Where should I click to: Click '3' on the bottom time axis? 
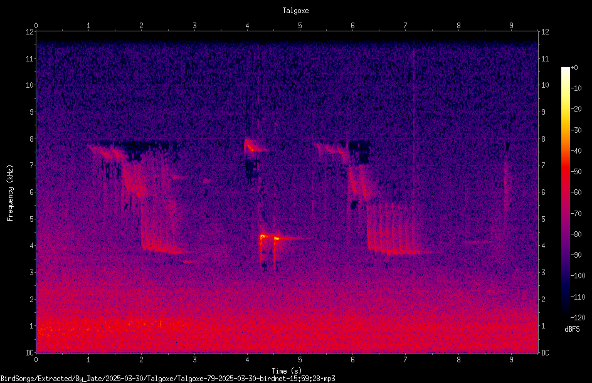[x=194, y=360]
